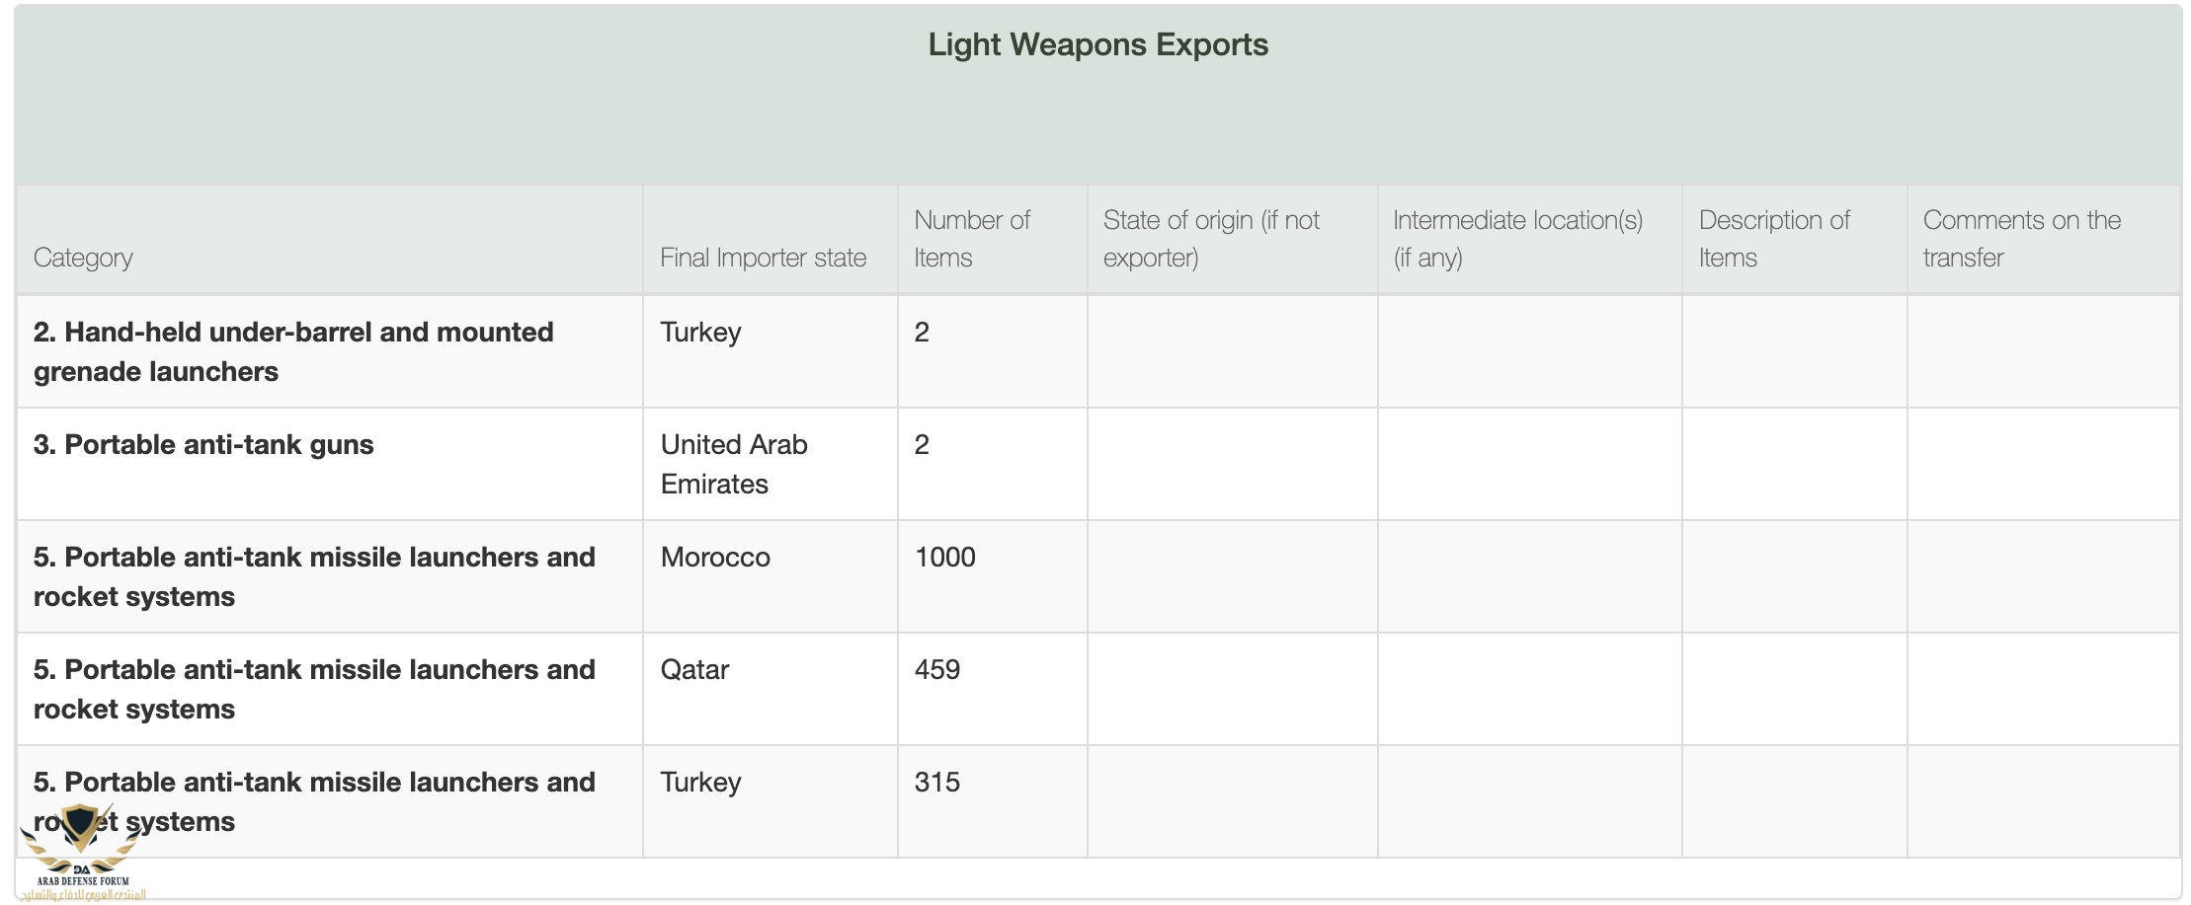Click the Description of Items column header
Screen dimensions: 2191x905
coord(1774,239)
